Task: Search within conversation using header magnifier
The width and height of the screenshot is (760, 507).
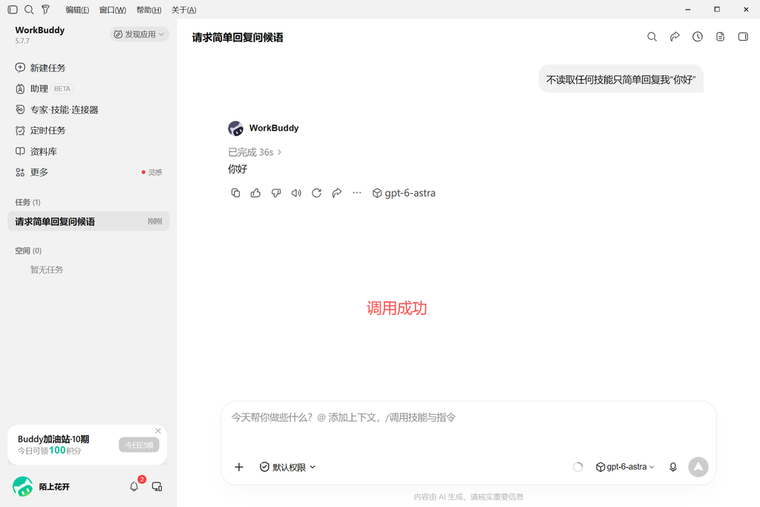Action: tap(652, 37)
